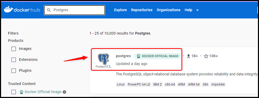Expand the Help dropdown arrow
Image resolution: width=259 pixels, height=98 pixels.
tap(197, 10)
